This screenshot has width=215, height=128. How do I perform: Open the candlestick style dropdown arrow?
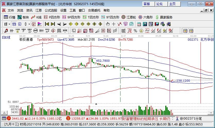[x=29, y=24]
